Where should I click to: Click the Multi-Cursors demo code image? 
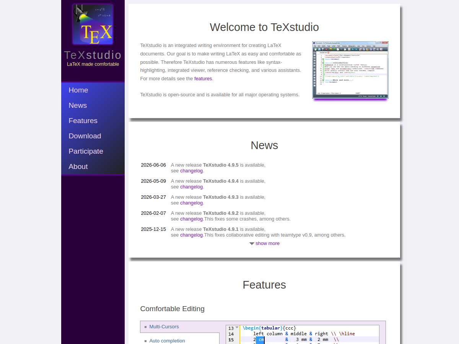click(x=303, y=334)
